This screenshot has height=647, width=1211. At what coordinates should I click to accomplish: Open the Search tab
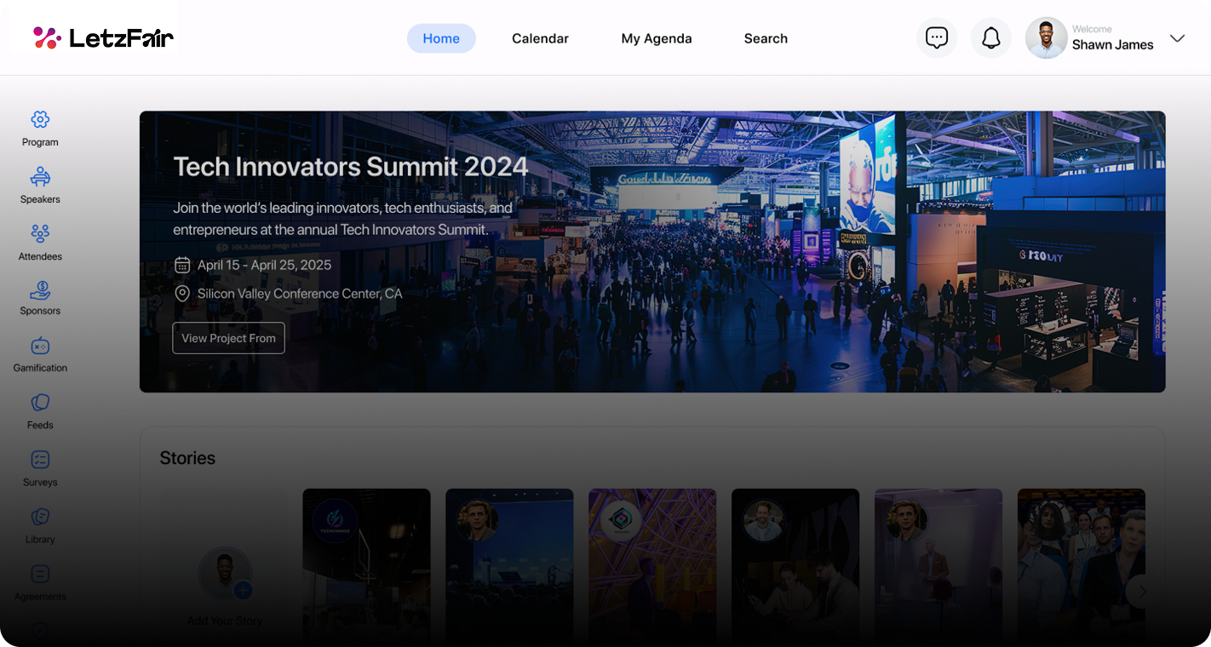click(766, 38)
